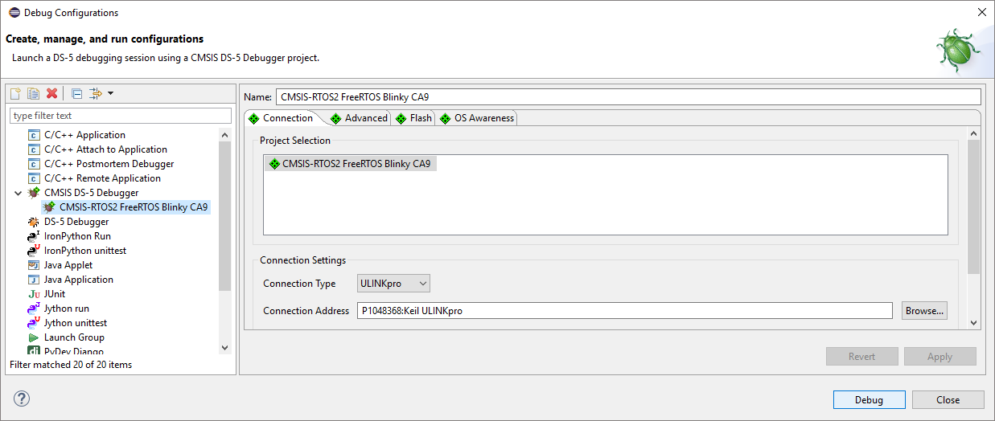This screenshot has height=421, width=995.
Task: Select DS-5 Debugger configuration type
Action: click(x=76, y=222)
